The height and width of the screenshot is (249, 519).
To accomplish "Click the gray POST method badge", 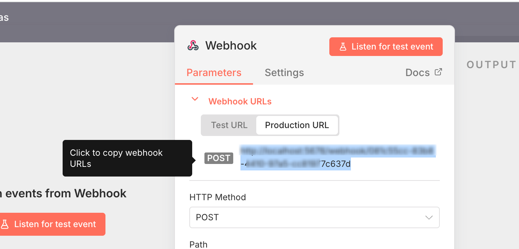I will pos(218,158).
